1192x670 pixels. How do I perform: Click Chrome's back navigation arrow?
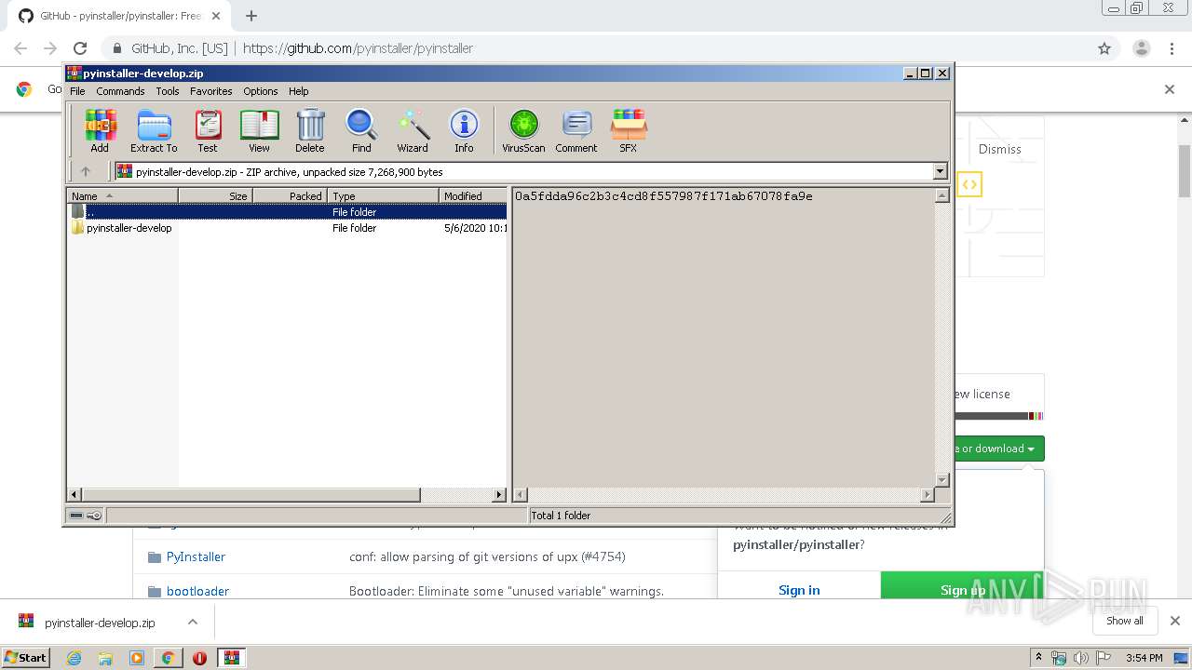(x=20, y=48)
